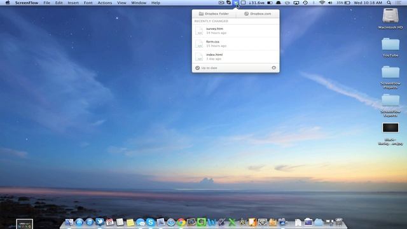Open Messages from the Dock
Viewport: 407px width, 229px height.
click(141, 222)
